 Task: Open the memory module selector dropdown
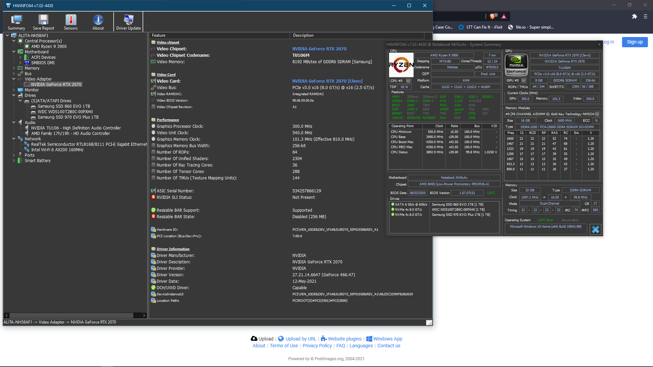tap(597, 114)
